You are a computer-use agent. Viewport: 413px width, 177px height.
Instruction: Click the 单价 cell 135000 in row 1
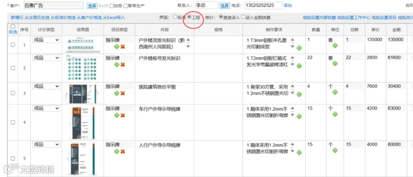(x=374, y=40)
